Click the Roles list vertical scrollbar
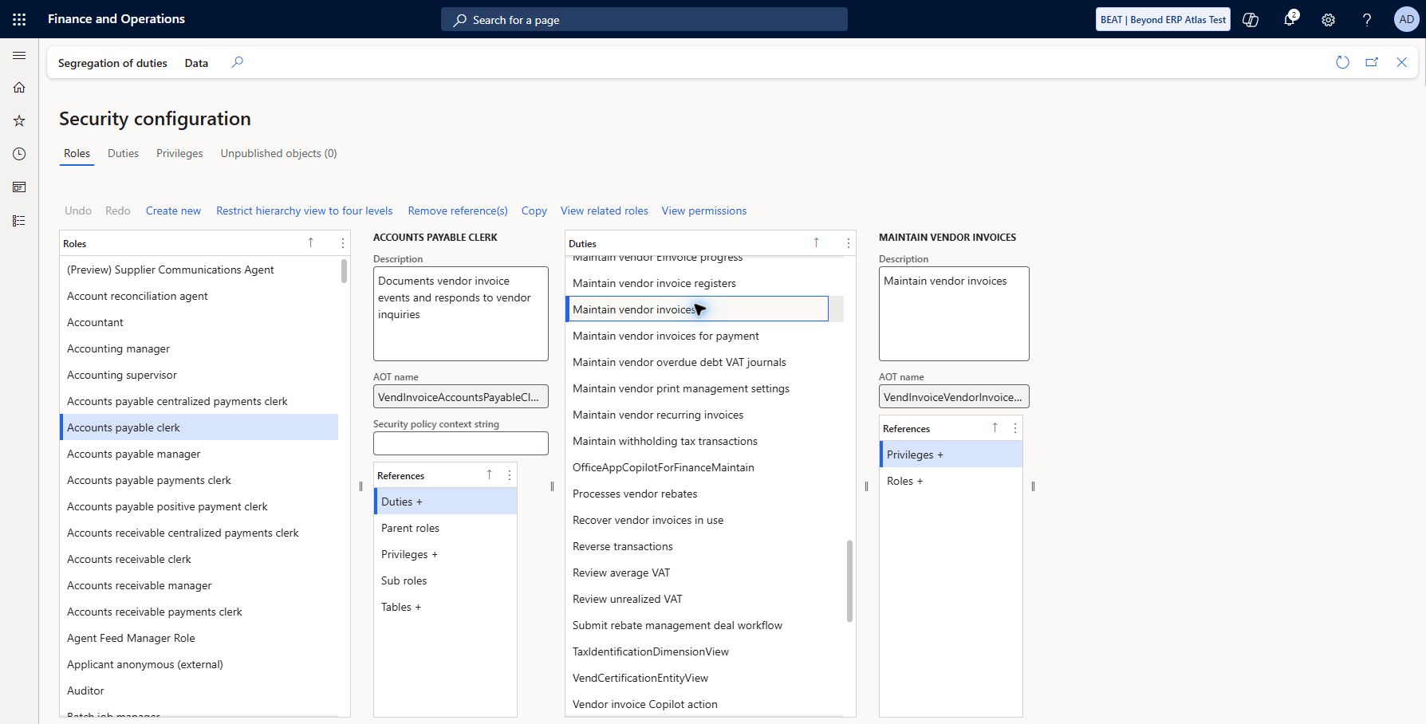Screen dimensions: 1426x724 click(x=344, y=271)
